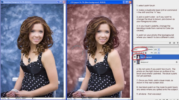Click the Background layer name

144,62
